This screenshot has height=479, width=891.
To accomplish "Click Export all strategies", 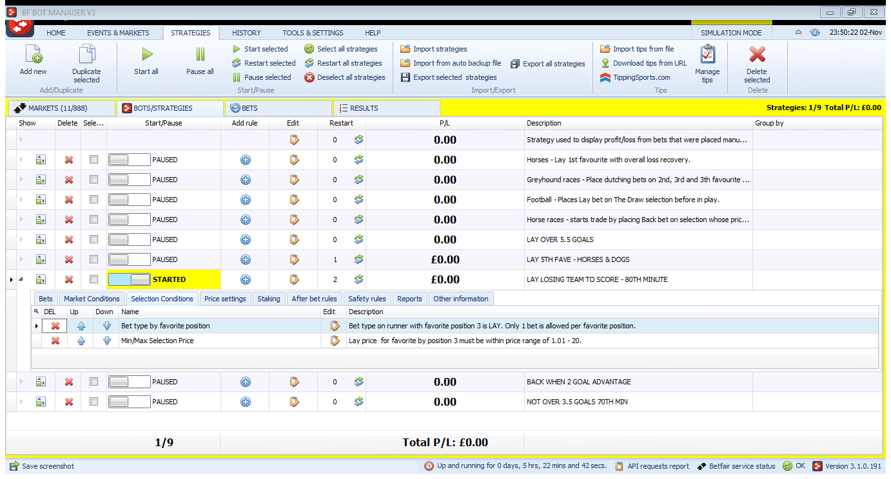I will (548, 64).
